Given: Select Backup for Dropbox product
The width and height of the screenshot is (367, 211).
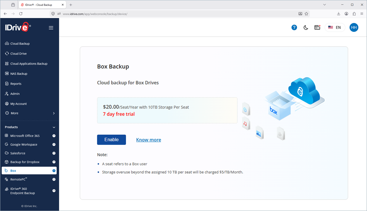Looking at the screenshot, I should [25, 162].
